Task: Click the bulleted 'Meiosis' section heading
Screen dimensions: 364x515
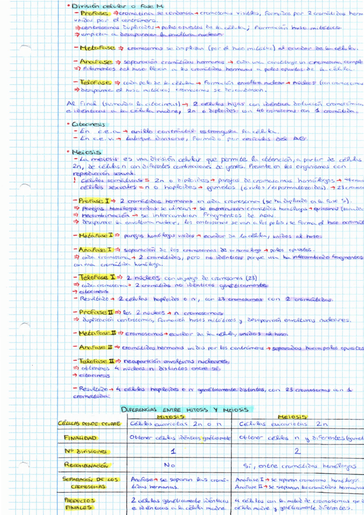Action: tap(87, 152)
